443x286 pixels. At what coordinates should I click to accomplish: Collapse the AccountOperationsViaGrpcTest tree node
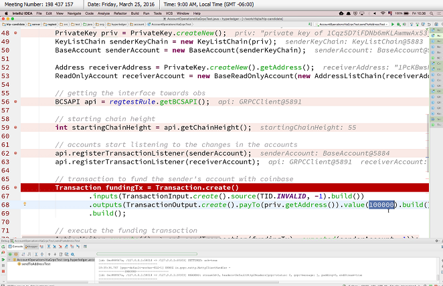9,259
